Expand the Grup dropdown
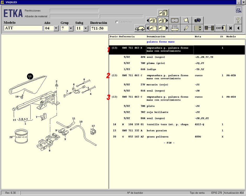The image size is (246, 196). tap(71, 28)
